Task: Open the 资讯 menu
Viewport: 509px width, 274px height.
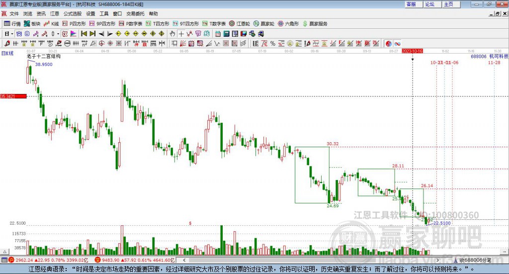Action: (x=41, y=13)
